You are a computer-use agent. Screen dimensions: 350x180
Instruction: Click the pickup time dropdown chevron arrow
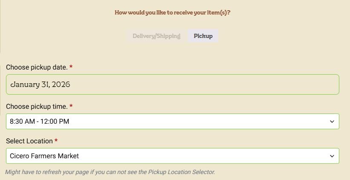[332, 122]
